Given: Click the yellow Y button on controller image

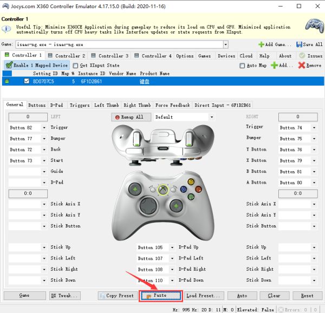Looking at the screenshot, I should (x=190, y=182).
